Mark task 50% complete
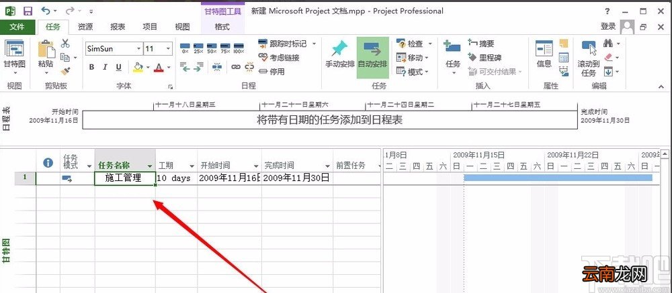The height and width of the screenshot is (293, 672). [212, 48]
